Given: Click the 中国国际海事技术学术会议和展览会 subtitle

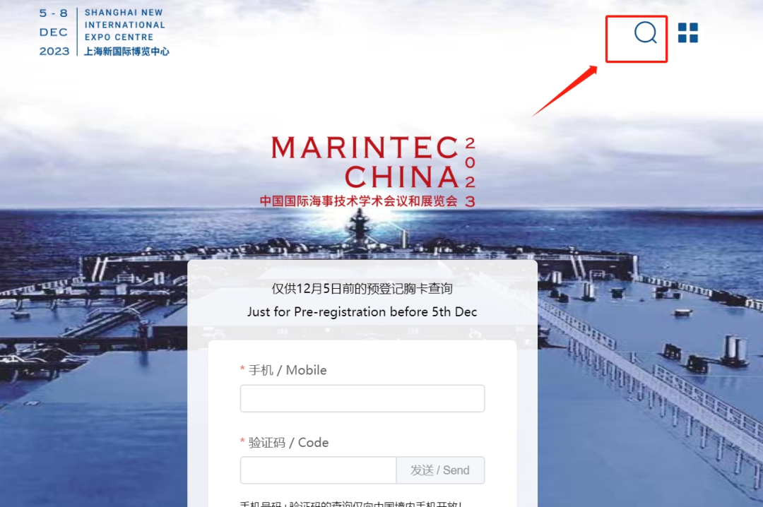Looking at the screenshot, I should 359,201.
